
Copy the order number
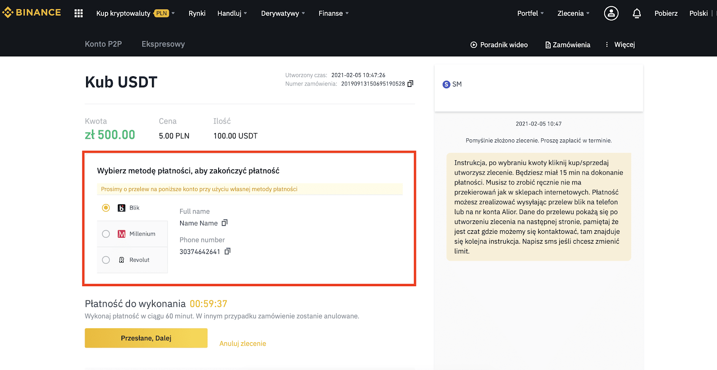410,84
